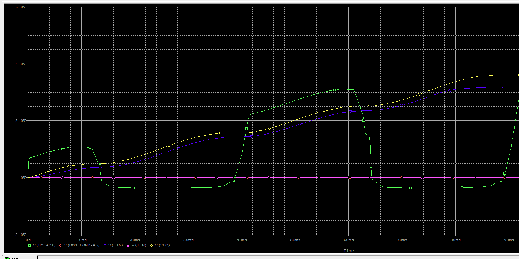The image size is (519, 259).
Task: Open the document tab at bottom-left corner
Action: click(19, 258)
